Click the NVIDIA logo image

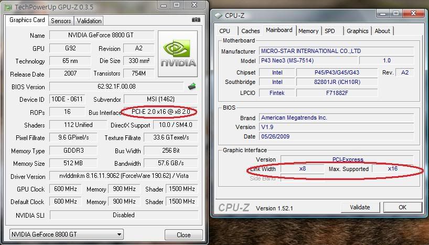tap(177, 54)
